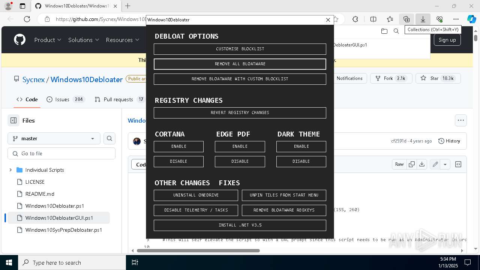Open Task View on taskbar
Viewport: 480px width, 270px height.
click(135, 262)
